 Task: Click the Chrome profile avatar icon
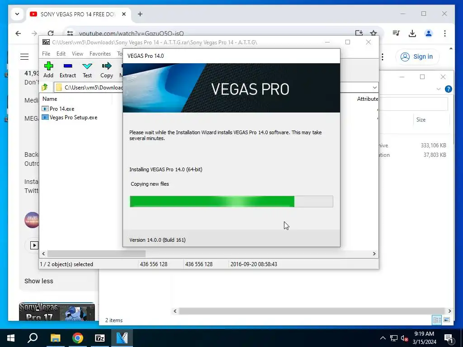(x=429, y=33)
